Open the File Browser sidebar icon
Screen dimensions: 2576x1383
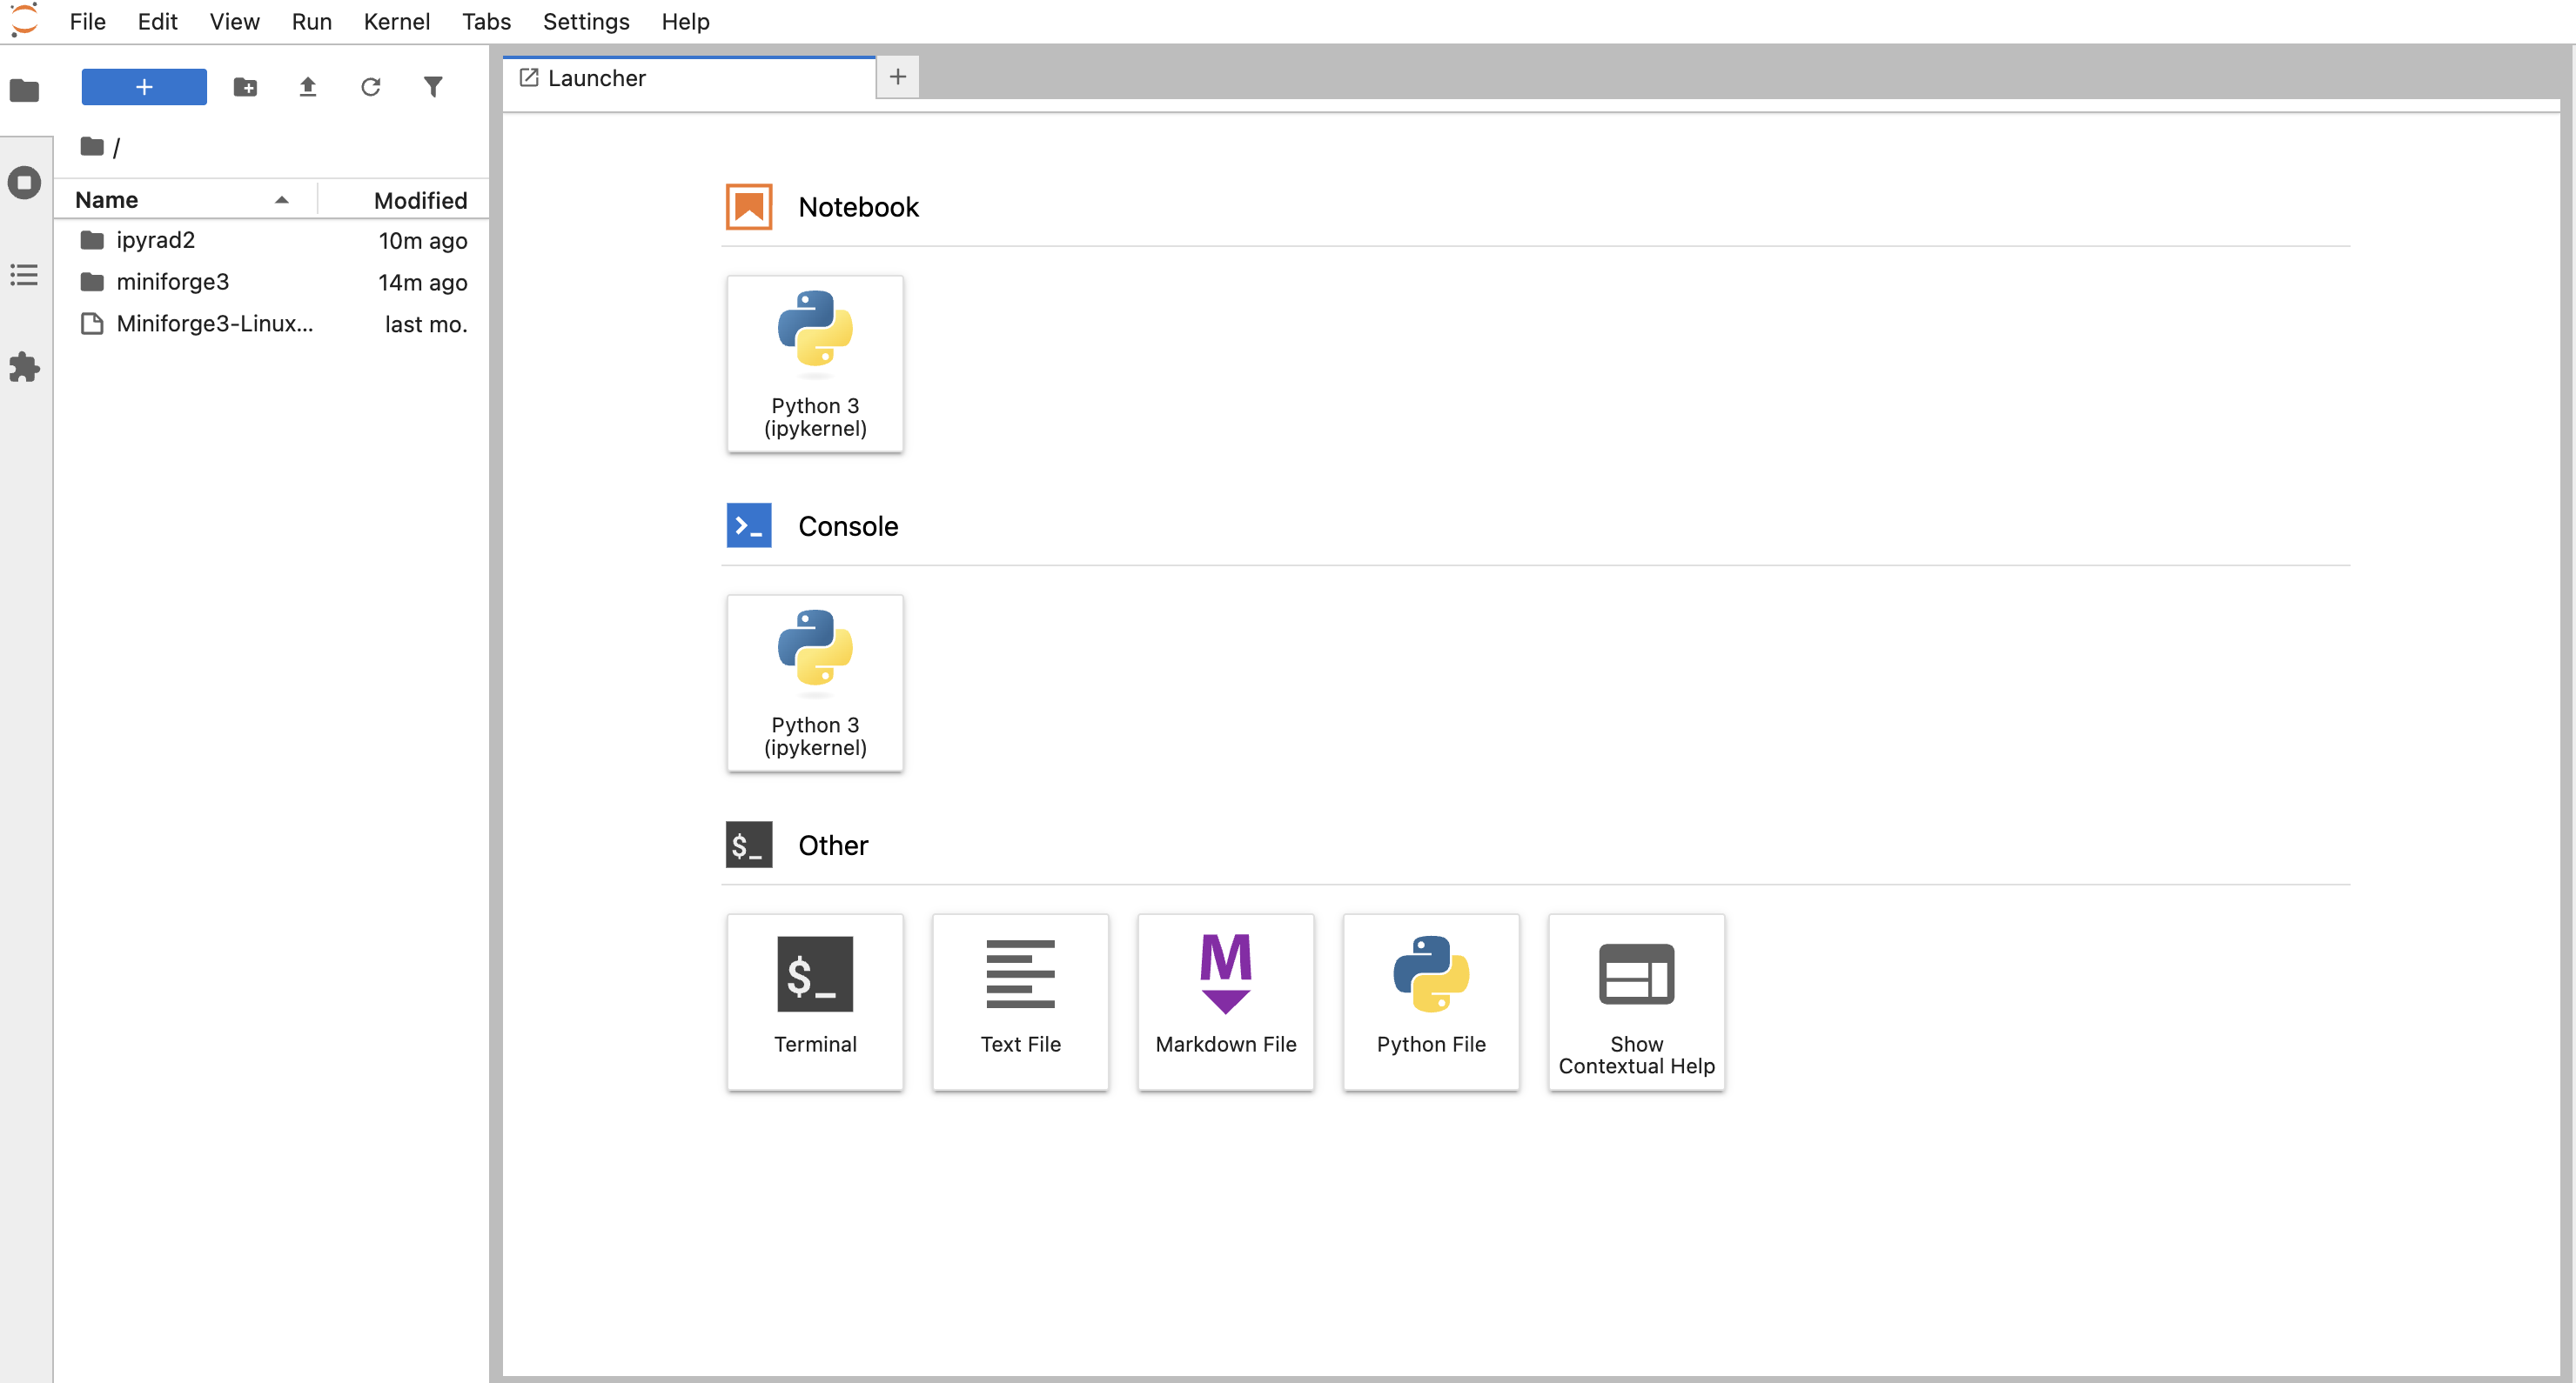24,91
